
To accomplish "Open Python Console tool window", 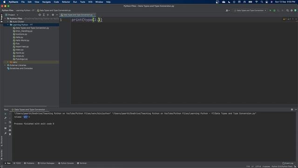I will tap(66, 163).
